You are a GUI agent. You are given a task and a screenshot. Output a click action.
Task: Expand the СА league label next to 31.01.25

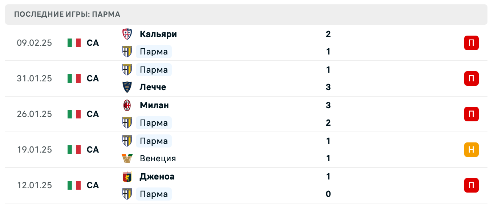(x=92, y=78)
